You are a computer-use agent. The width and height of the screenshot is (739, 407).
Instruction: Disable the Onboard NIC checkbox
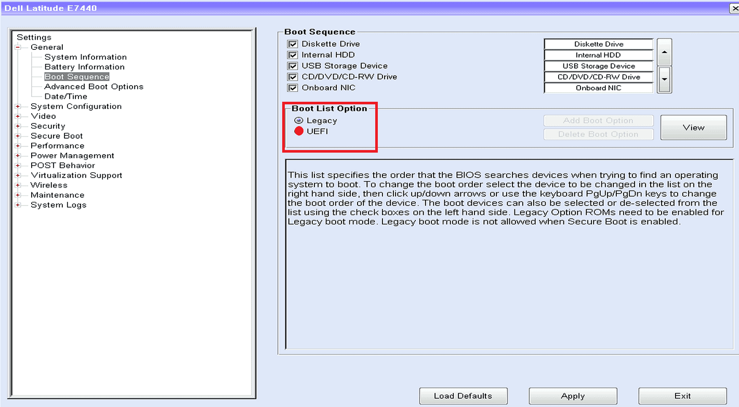pyautogui.click(x=292, y=88)
